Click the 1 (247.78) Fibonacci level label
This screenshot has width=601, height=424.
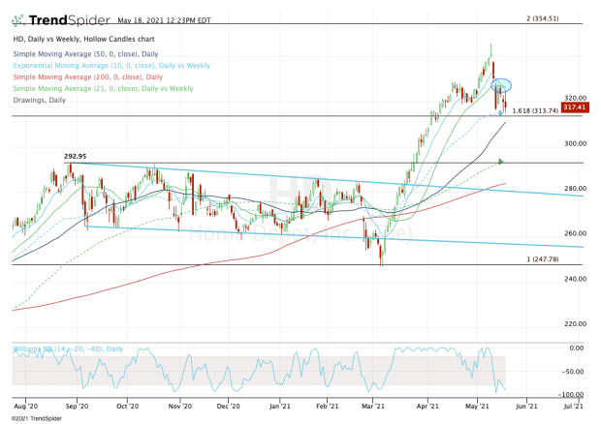pos(543,259)
